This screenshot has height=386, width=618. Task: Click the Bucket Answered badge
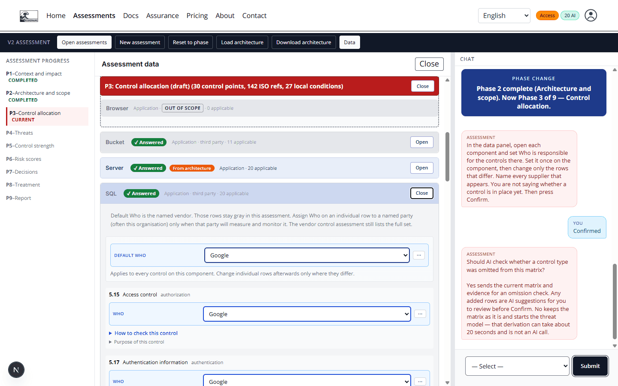point(149,142)
